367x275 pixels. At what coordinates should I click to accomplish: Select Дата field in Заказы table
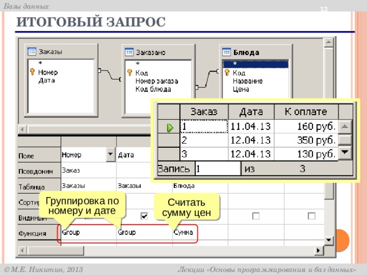46,80
